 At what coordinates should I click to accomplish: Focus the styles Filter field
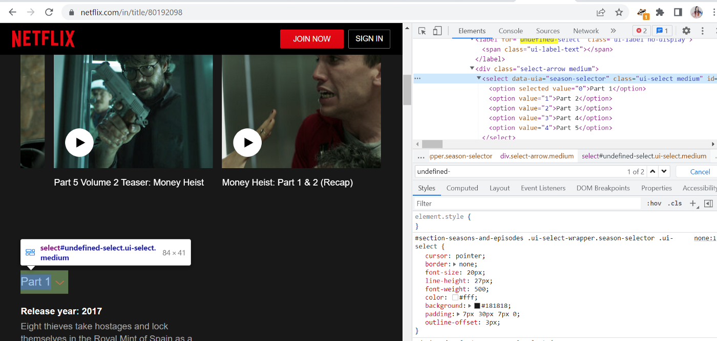click(x=528, y=203)
